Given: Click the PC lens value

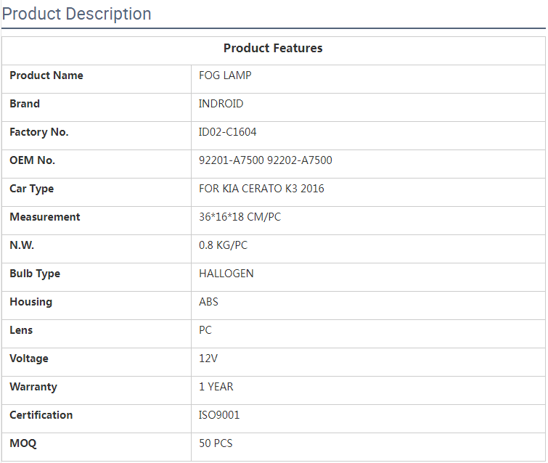Looking at the screenshot, I should (205, 330).
